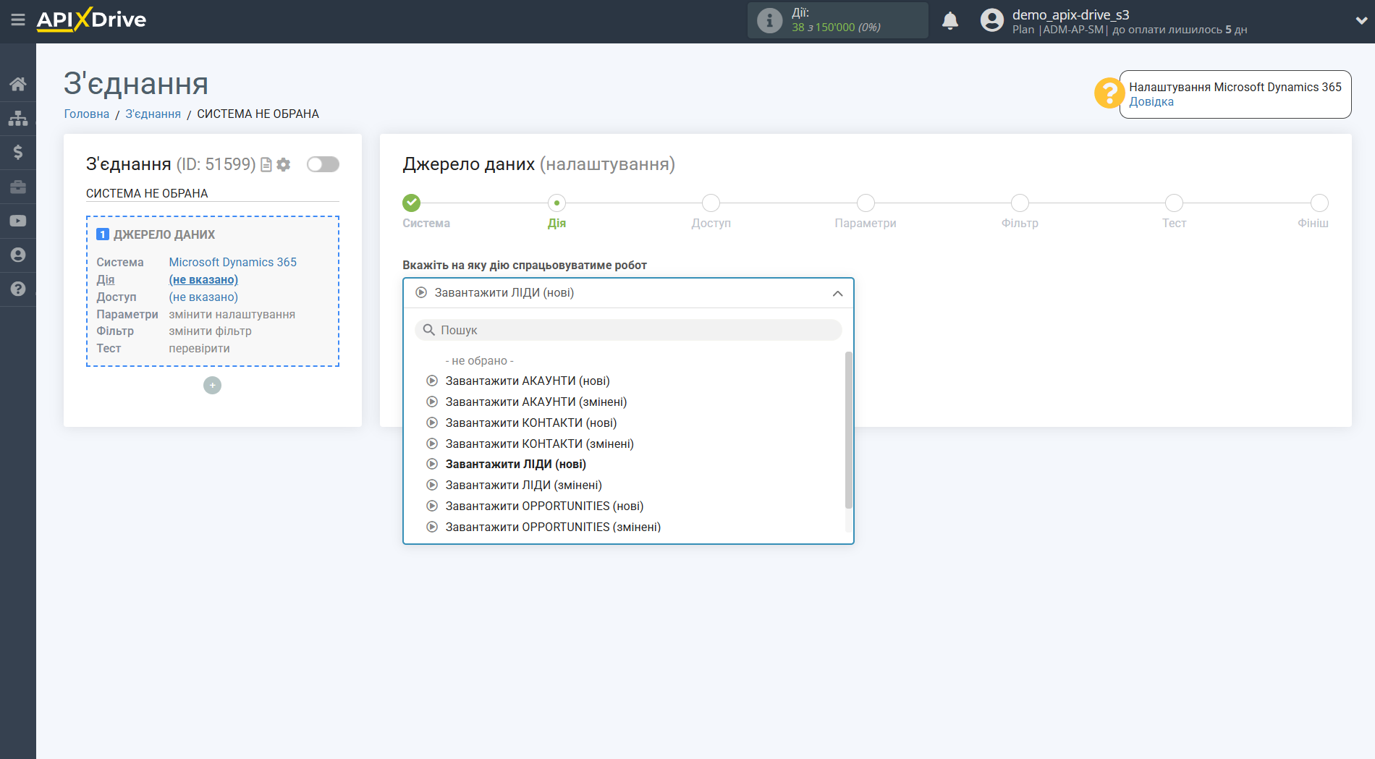Select Завантажити OPPORTUNITIES (змінені)
The width and height of the screenshot is (1375, 759).
(x=553, y=527)
